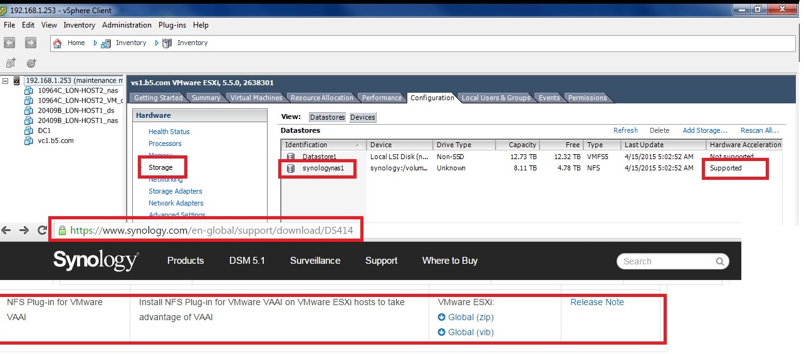Viewport: 804px width, 354px height.
Task: Click the browser back arrow
Action: [x=7, y=230]
